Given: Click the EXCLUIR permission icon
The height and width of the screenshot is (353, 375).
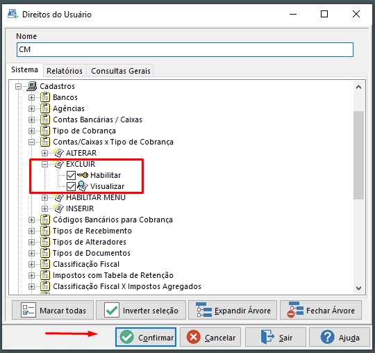Looking at the screenshot, I should (58, 164).
